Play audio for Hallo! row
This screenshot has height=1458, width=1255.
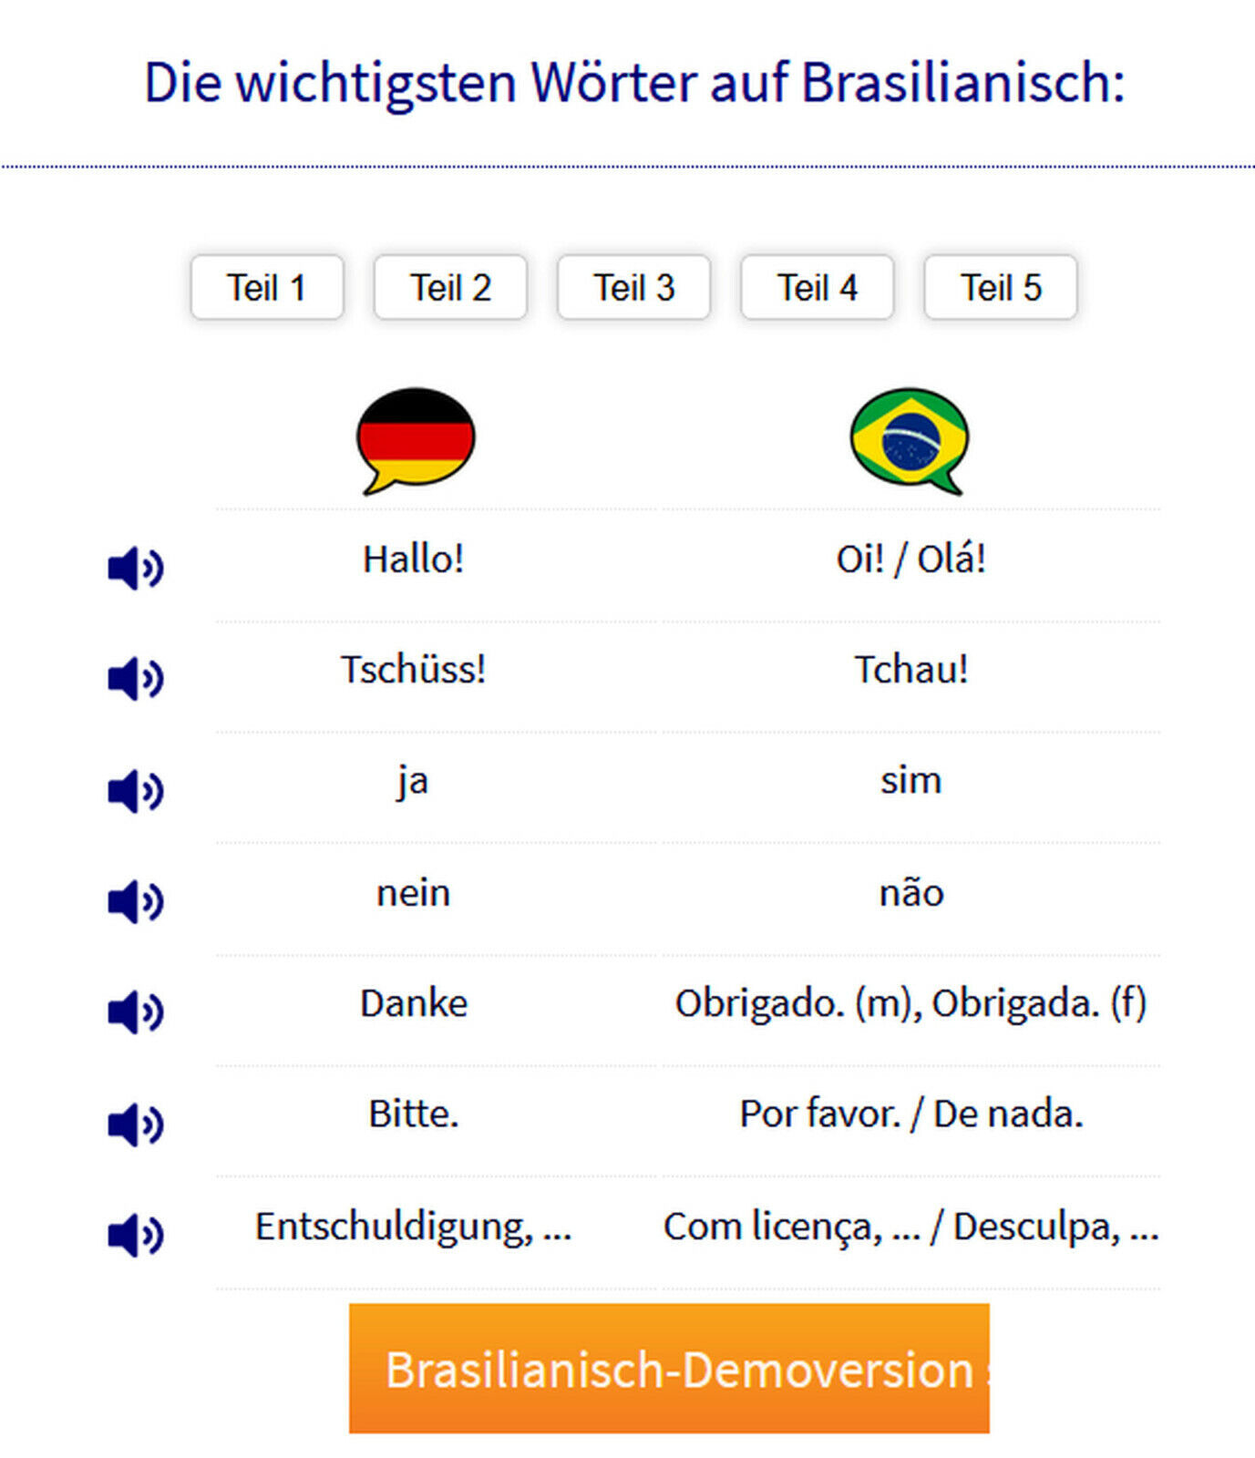pyautogui.click(x=135, y=568)
